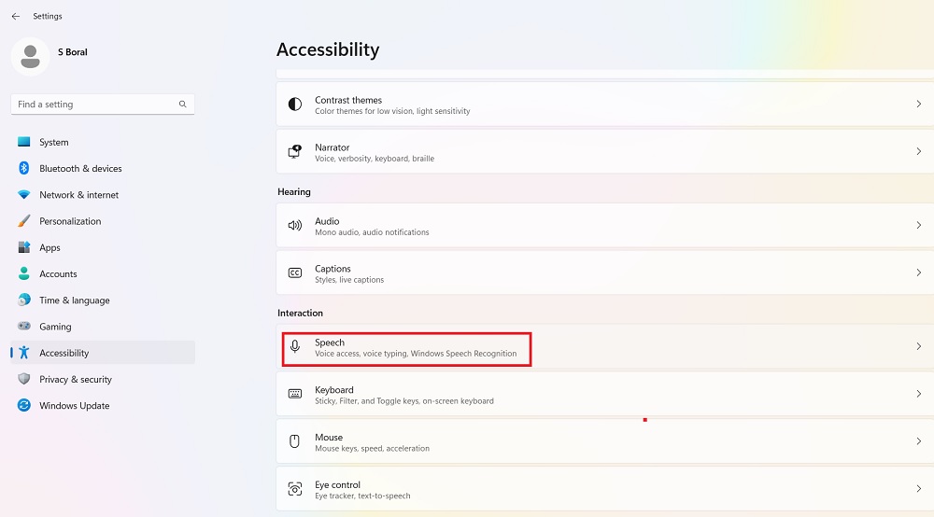The height and width of the screenshot is (517, 934).
Task: Click the Speech microphone icon
Action: coord(295,345)
